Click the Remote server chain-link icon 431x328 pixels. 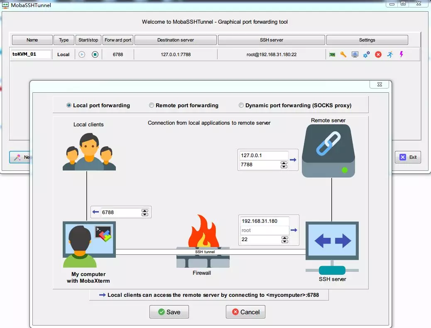pos(328,151)
